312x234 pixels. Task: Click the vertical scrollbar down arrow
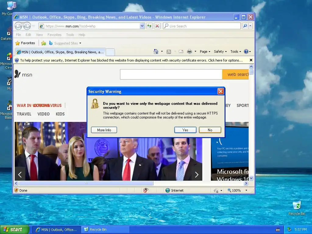coord(251,178)
